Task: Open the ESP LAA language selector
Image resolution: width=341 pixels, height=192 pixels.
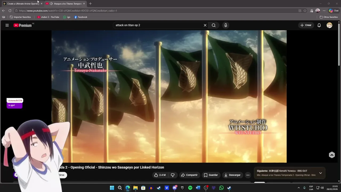Action: [311, 188]
